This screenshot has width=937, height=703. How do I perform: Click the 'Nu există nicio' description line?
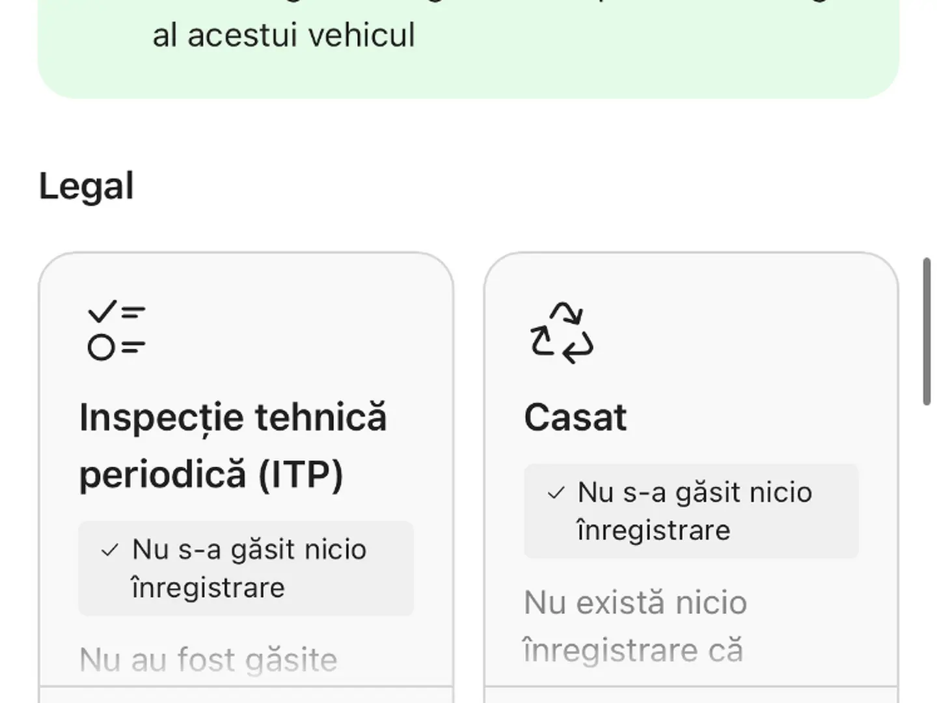tap(635, 603)
